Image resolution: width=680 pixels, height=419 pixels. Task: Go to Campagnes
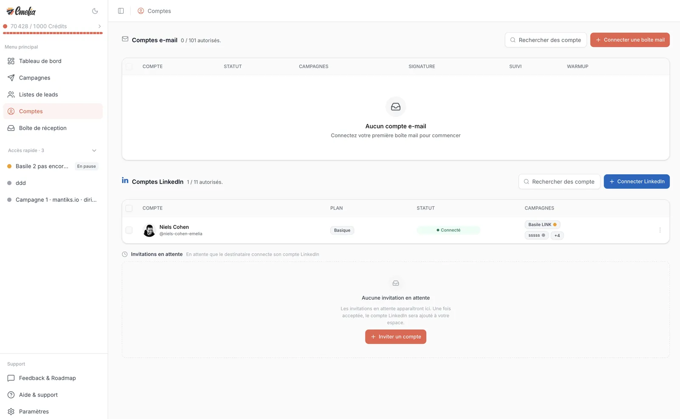tap(53, 78)
